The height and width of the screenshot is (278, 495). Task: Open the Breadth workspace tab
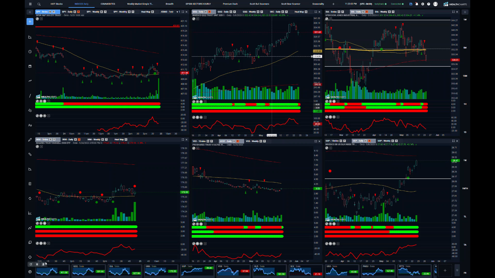point(169,4)
